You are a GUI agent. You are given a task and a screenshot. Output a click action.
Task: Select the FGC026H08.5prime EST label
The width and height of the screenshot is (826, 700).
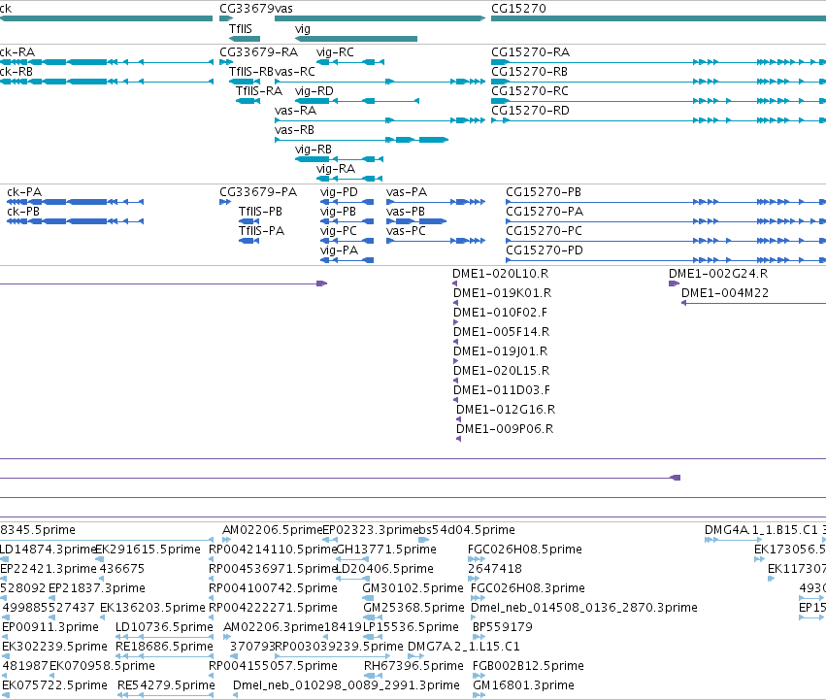tap(525, 550)
